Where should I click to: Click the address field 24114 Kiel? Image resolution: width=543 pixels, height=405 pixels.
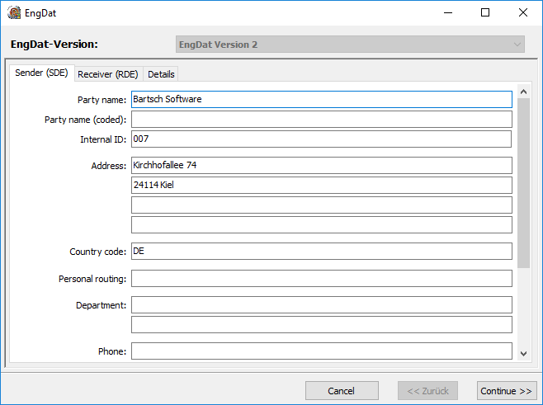click(322, 186)
